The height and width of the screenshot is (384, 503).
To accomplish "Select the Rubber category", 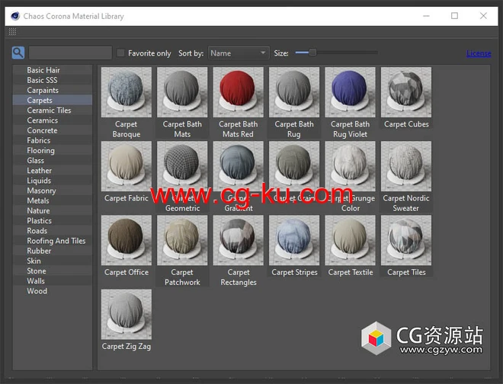I will coord(53,251).
